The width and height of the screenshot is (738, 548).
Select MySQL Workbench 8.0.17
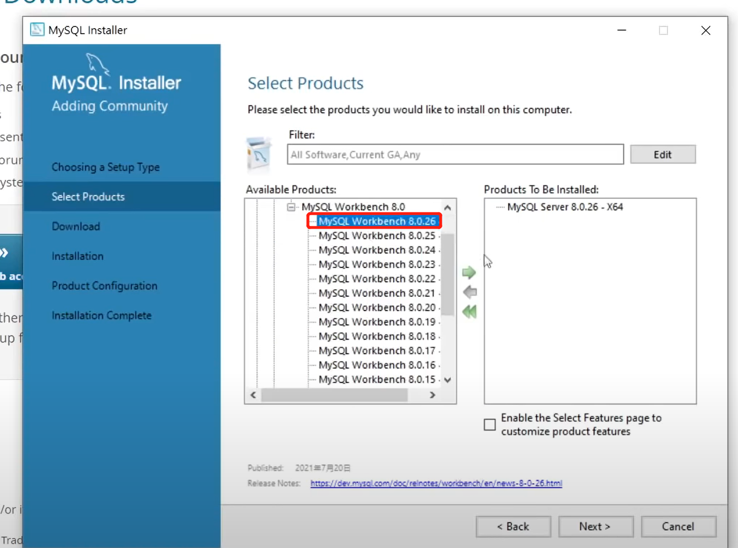(377, 350)
